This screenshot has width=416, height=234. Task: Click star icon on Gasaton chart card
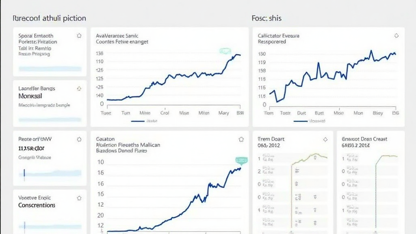click(241, 139)
